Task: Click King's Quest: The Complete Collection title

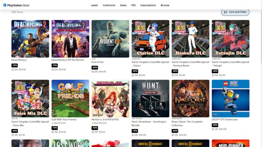Action: 187,124
